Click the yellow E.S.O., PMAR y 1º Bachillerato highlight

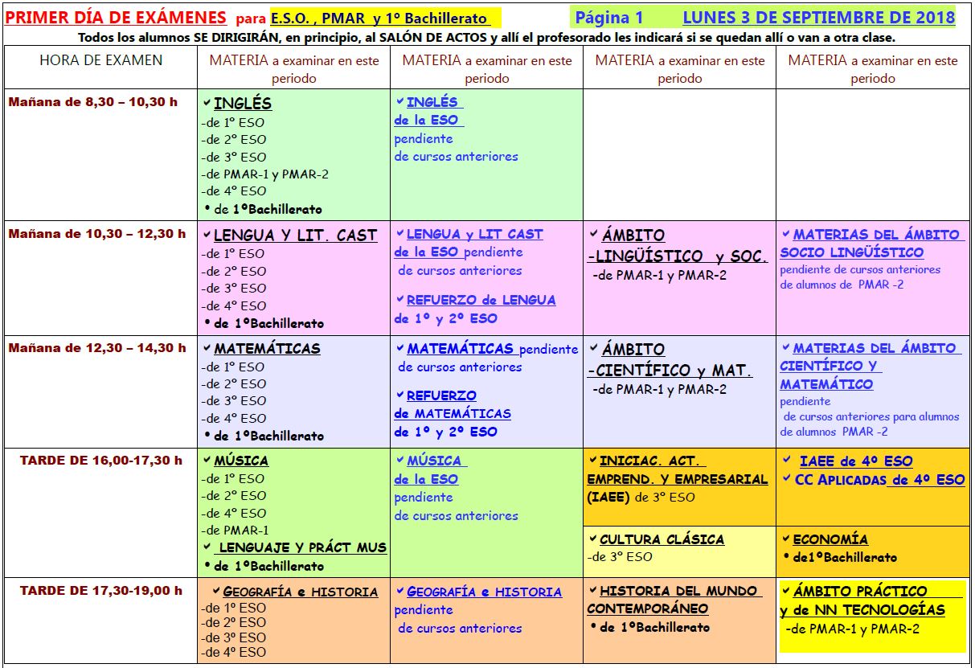point(385,18)
